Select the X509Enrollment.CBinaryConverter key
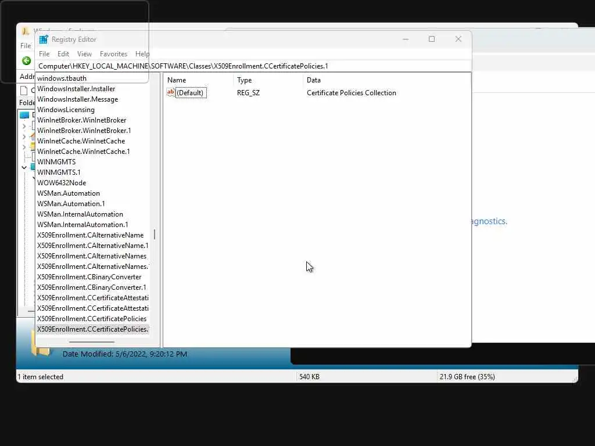The height and width of the screenshot is (446, 595). pyautogui.click(x=89, y=277)
